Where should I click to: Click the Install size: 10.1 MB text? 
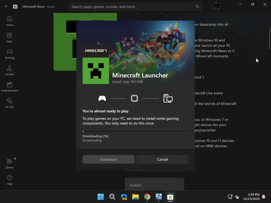click(128, 82)
